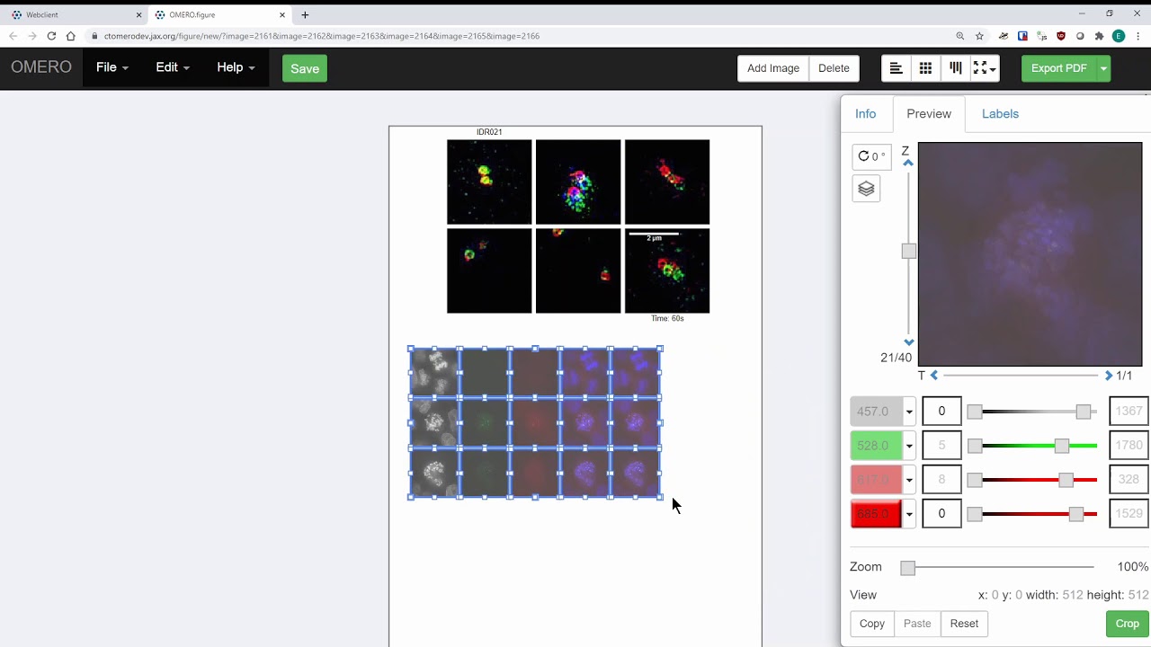Click the 617 channel max slider handle
Image resolution: width=1151 pixels, height=647 pixels.
point(1066,480)
